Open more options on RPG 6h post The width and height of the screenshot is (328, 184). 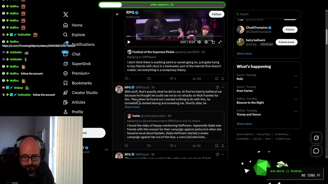(223, 154)
